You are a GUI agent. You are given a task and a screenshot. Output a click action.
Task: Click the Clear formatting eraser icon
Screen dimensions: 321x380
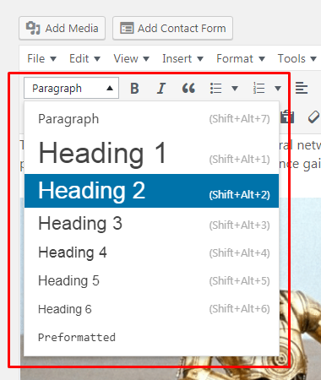point(313,117)
